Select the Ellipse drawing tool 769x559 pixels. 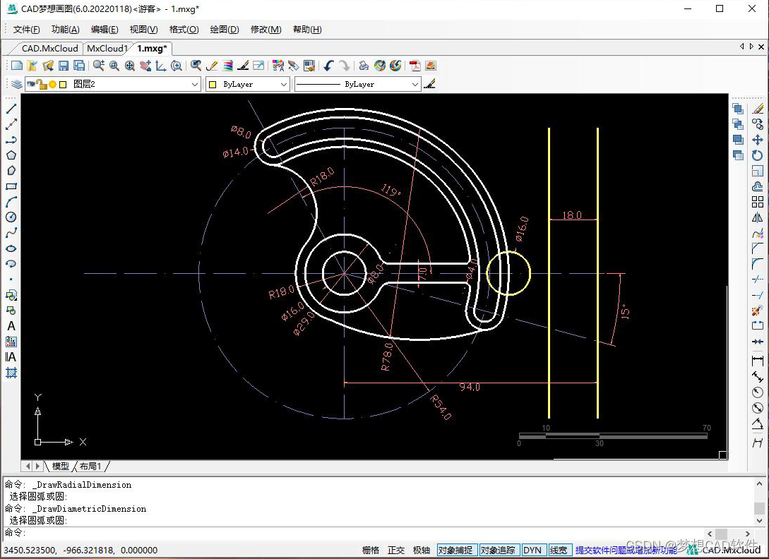(11, 248)
